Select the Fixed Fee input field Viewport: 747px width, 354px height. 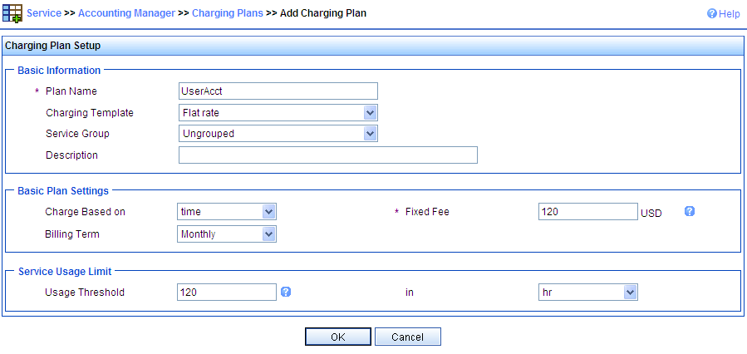point(588,212)
